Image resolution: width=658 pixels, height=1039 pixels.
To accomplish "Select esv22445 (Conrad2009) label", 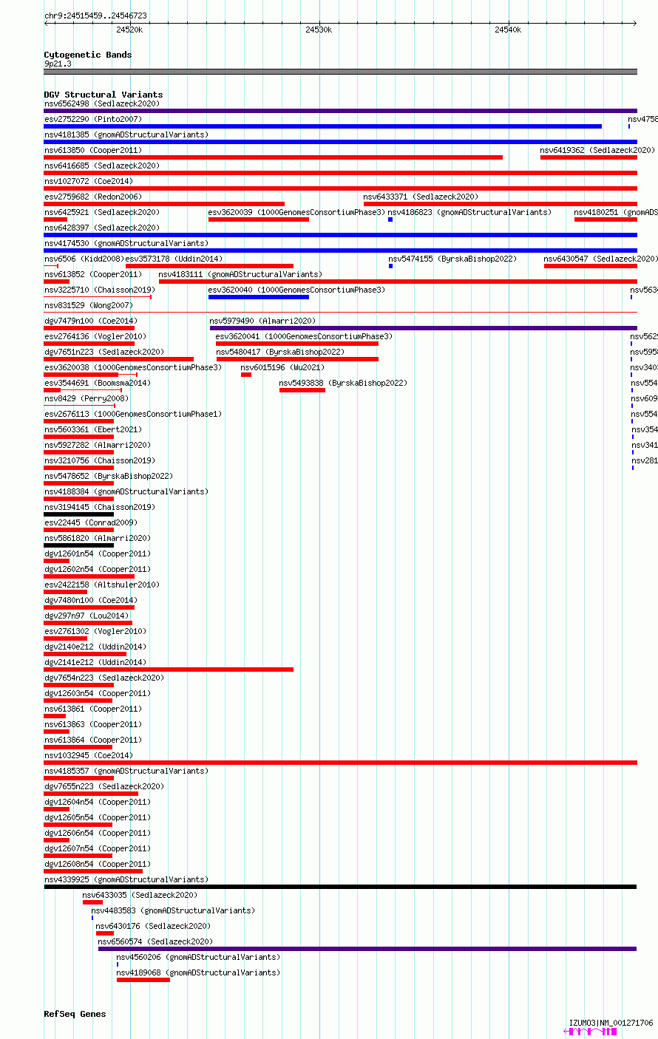I will pos(91,522).
